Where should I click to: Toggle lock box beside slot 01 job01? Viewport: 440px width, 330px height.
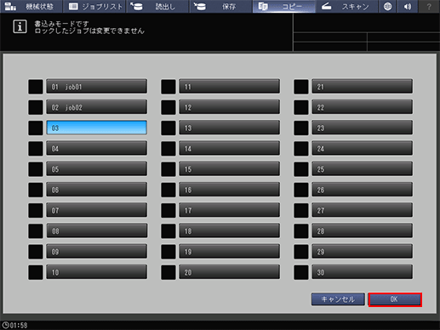pos(36,87)
